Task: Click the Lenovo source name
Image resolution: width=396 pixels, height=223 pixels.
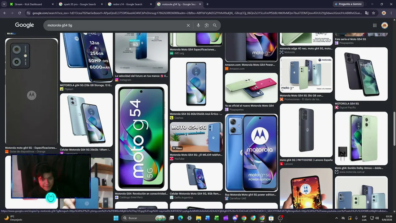Action: tap(288, 164)
